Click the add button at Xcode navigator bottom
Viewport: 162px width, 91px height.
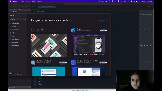[9, 87]
